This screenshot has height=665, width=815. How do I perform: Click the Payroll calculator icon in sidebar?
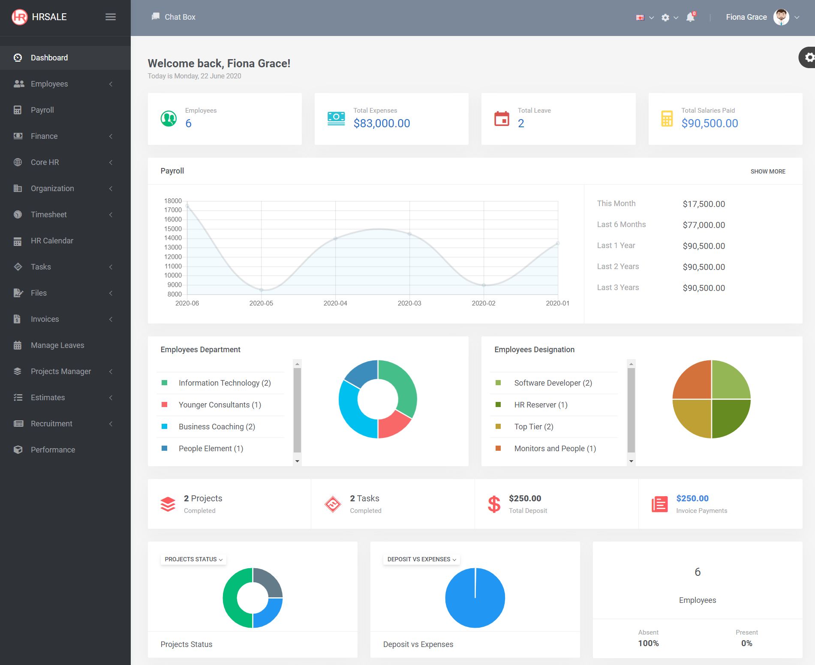(18, 110)
